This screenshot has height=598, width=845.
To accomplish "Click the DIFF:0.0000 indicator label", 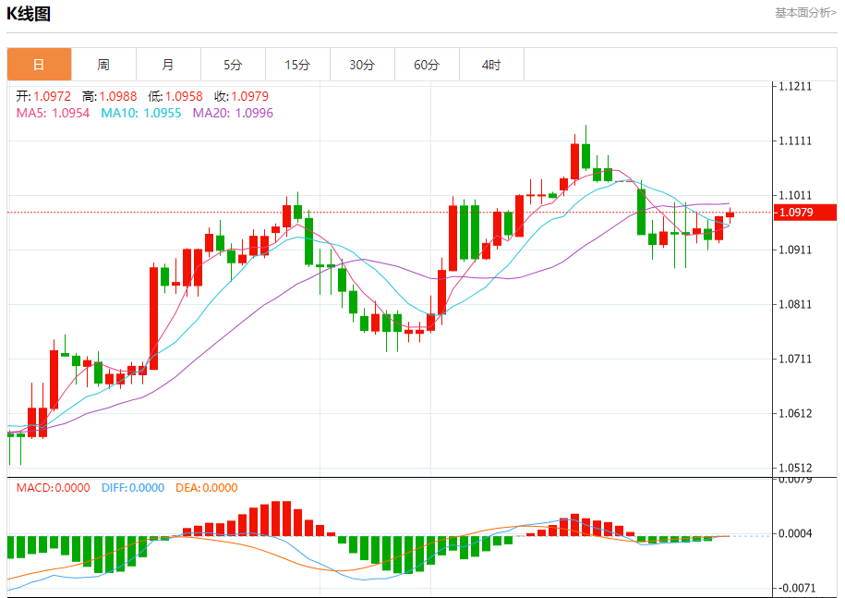I will (133, 487).
